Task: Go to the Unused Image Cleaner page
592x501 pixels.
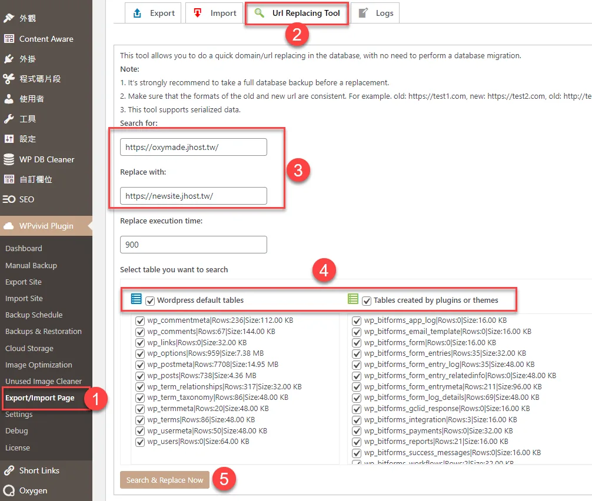Action: (44, 381)
